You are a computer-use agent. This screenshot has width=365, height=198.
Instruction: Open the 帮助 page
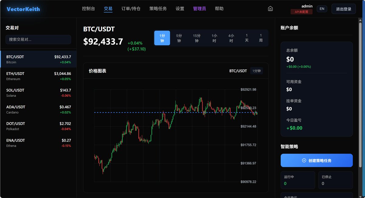[219, 9]
